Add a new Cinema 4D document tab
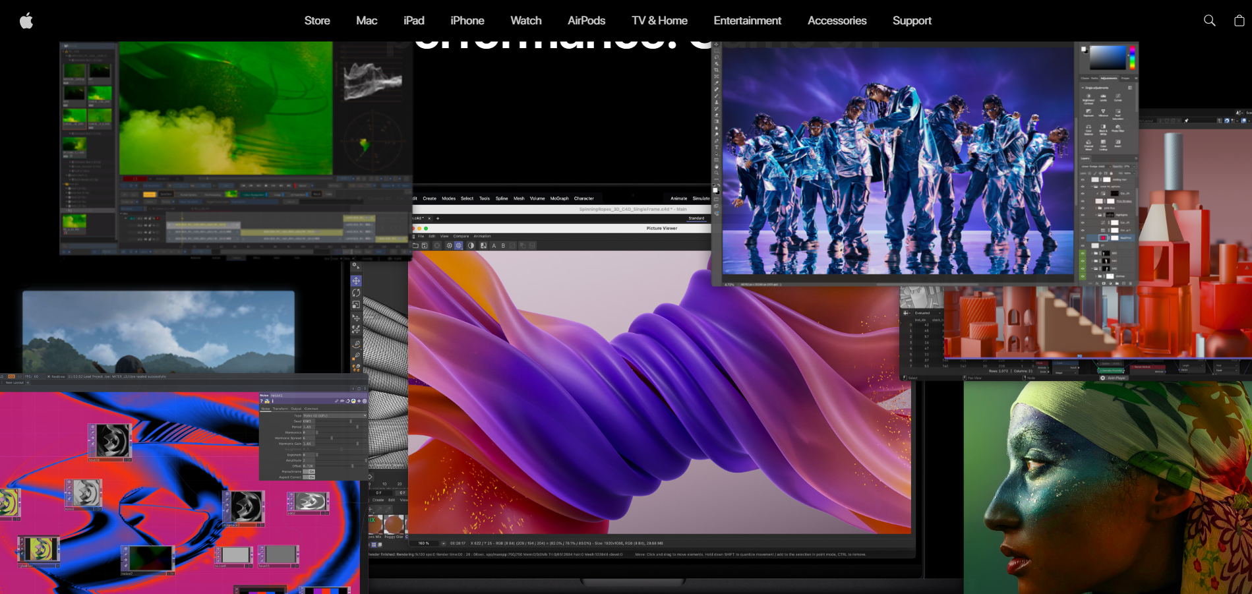Image resolution: width=1252 pixels, height=594 pixels. tap(438, 218)
